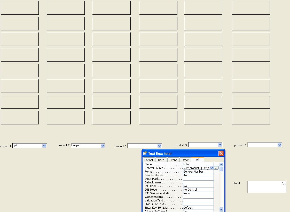Screen dimensions: 290x212
Task: Select the Other tab
Action: 185,160
